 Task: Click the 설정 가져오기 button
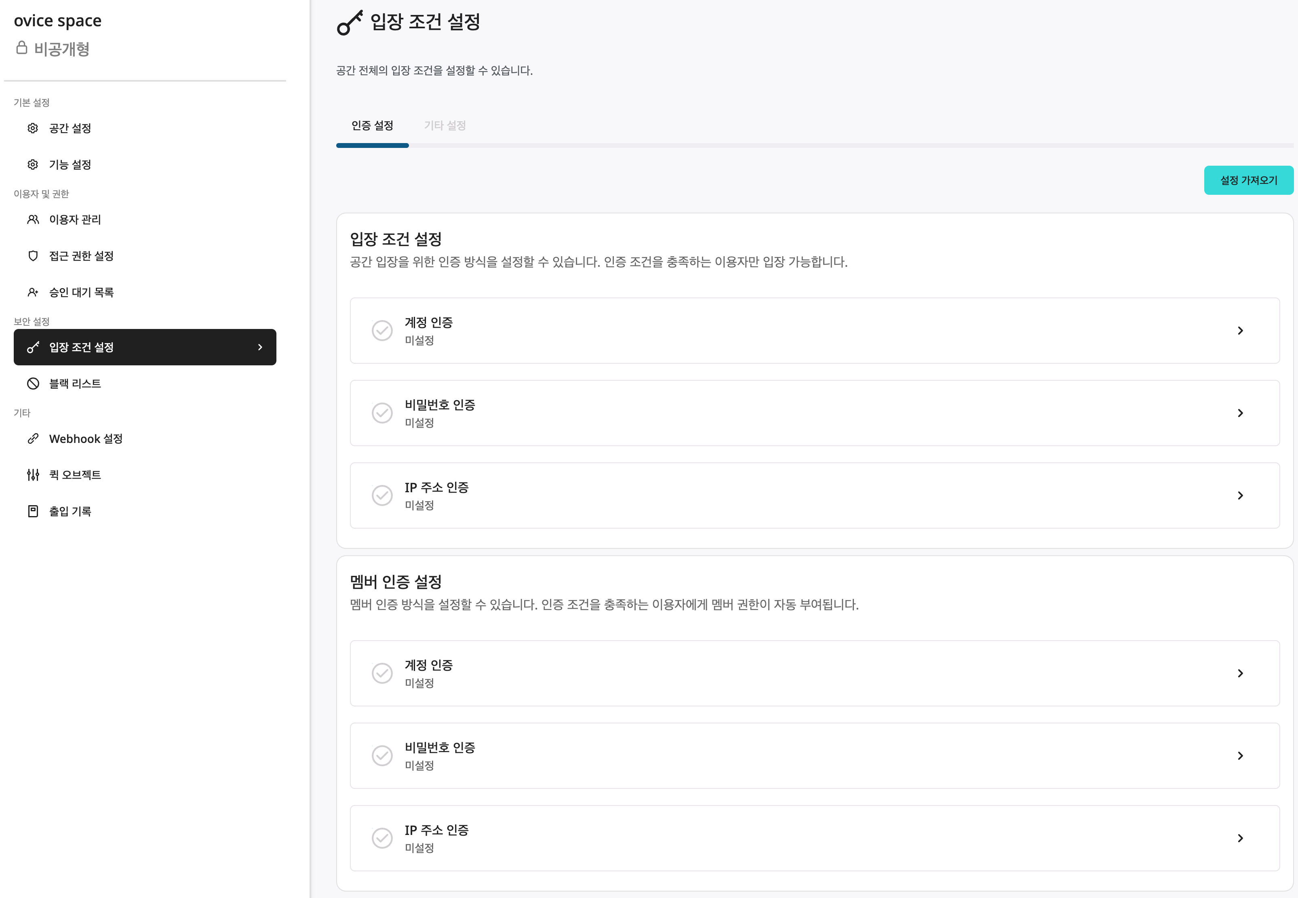1248,180
